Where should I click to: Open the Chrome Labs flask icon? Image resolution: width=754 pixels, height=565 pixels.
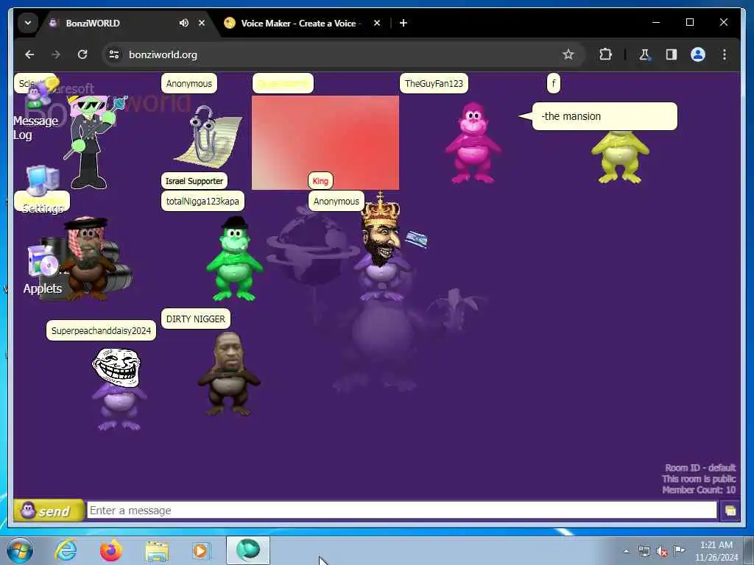(x=644, y=54)
